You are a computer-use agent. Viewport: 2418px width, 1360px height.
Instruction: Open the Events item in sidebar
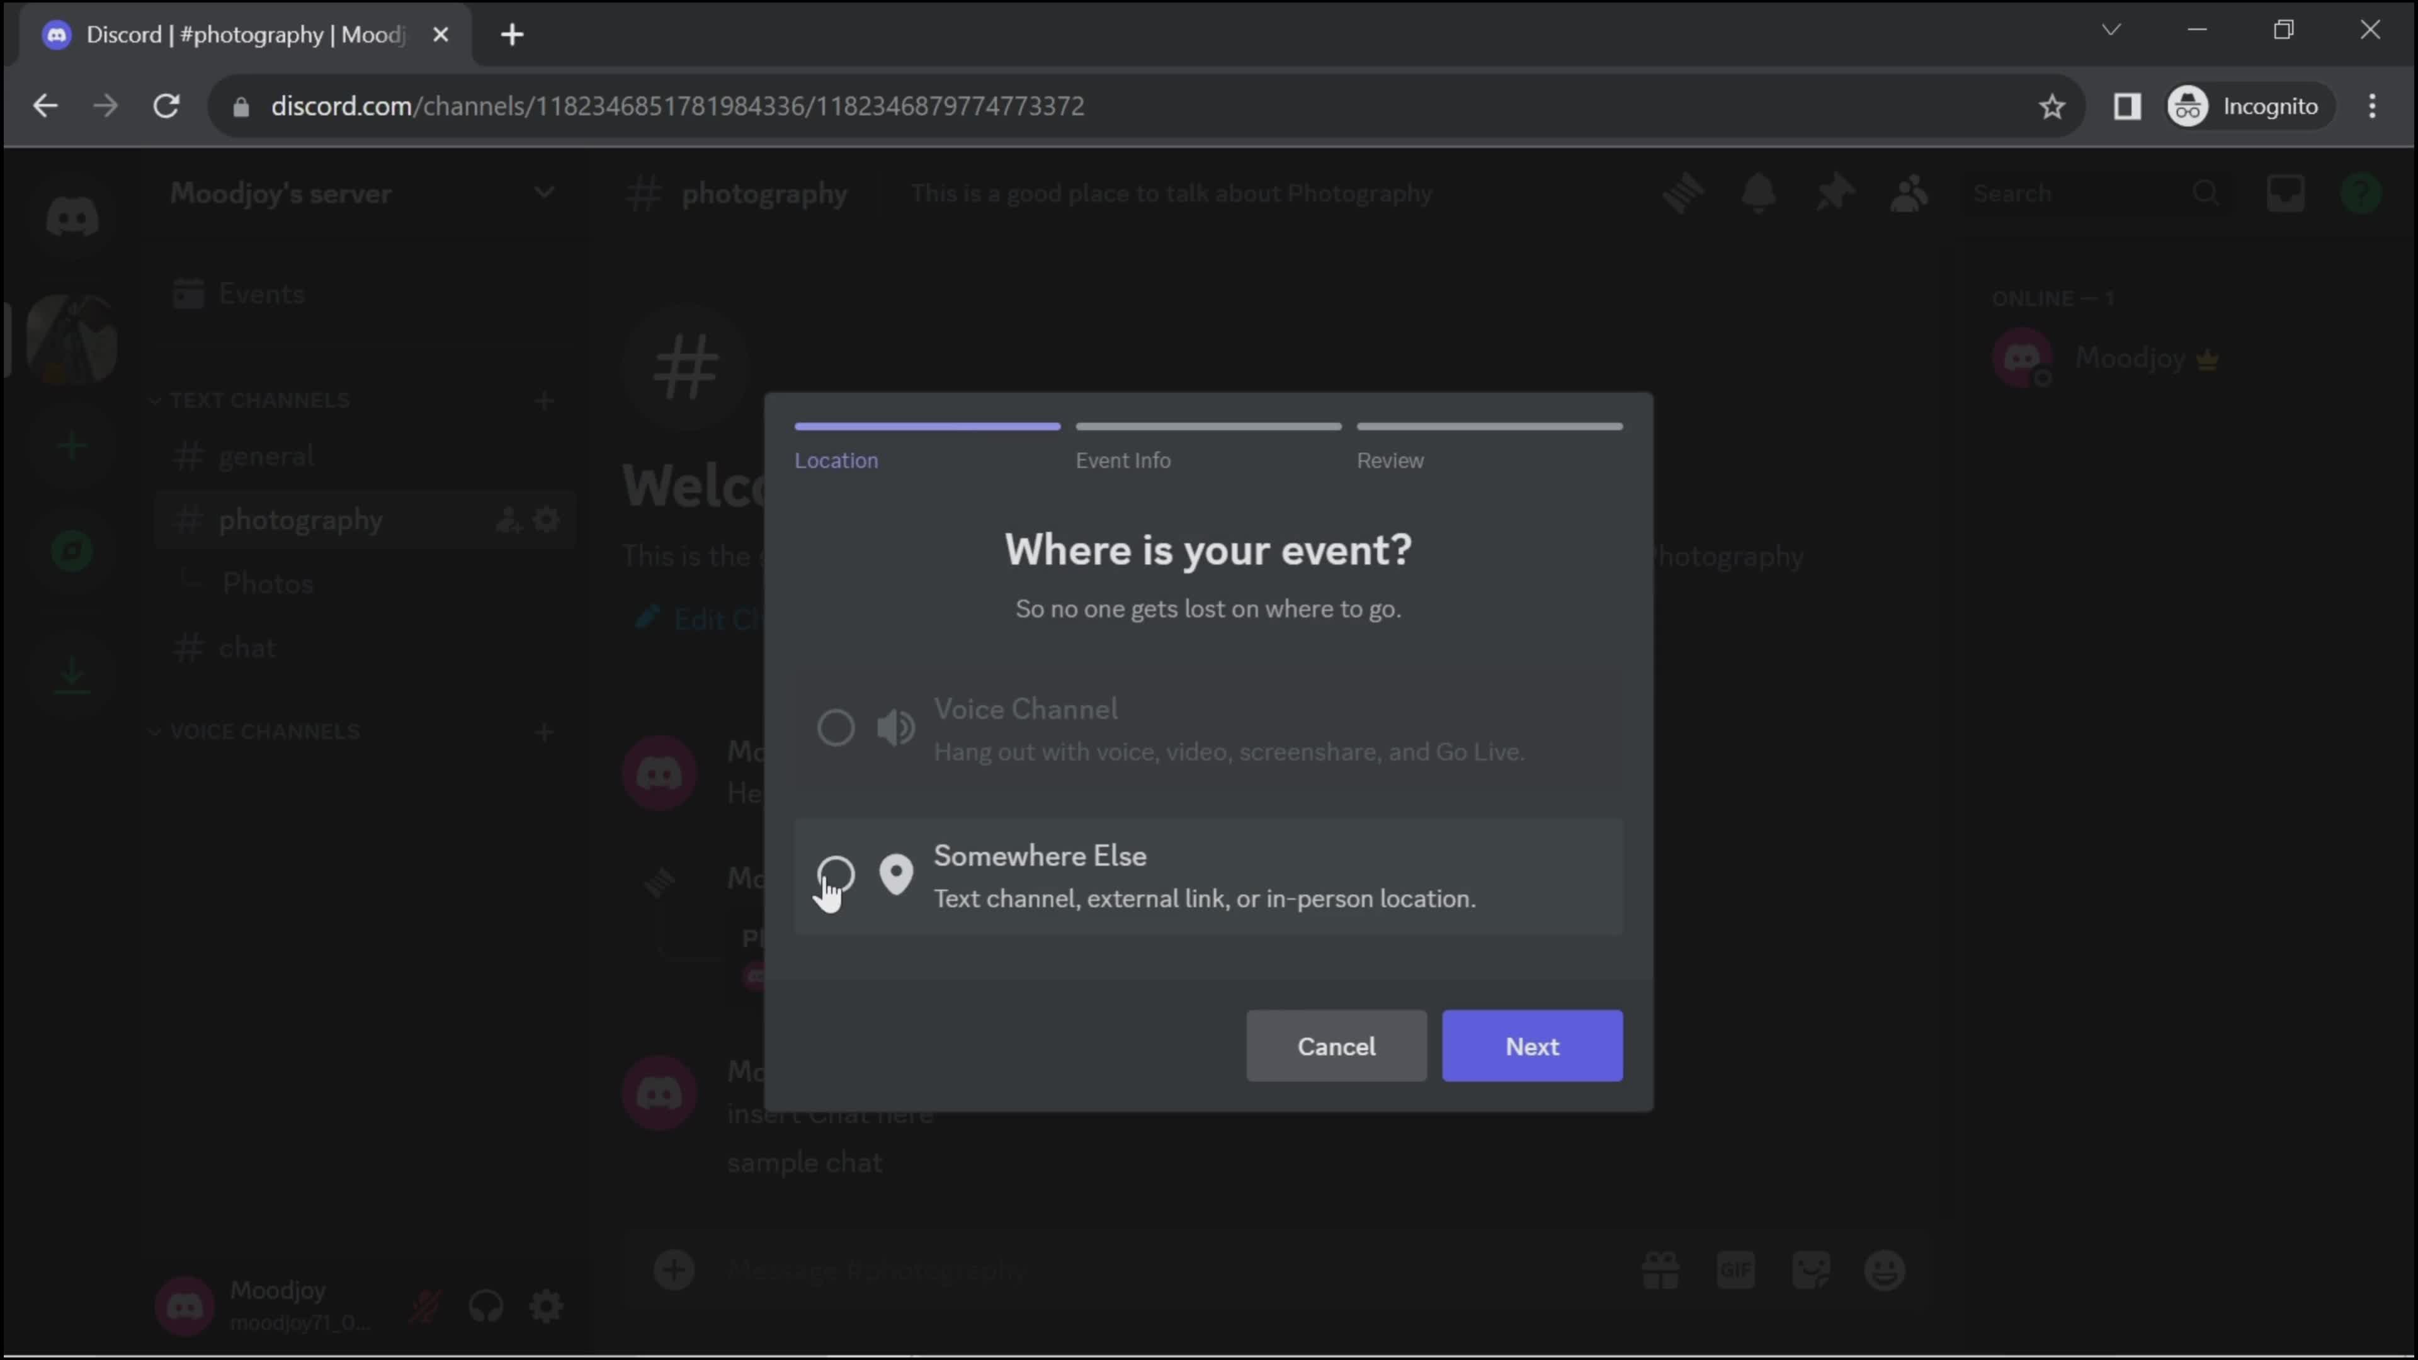(364, 294)
